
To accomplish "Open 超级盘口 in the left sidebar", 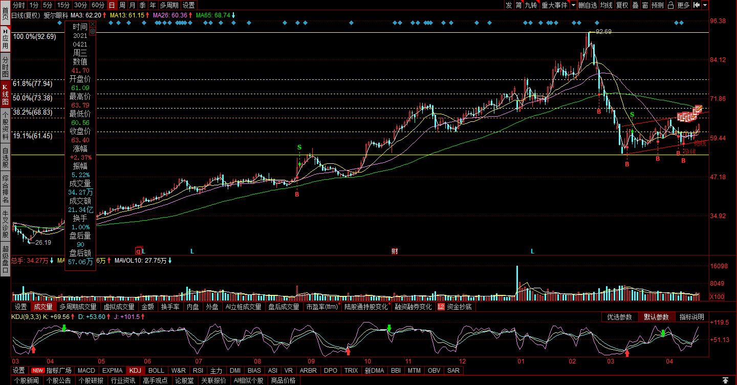I will [x=5, y=259].
